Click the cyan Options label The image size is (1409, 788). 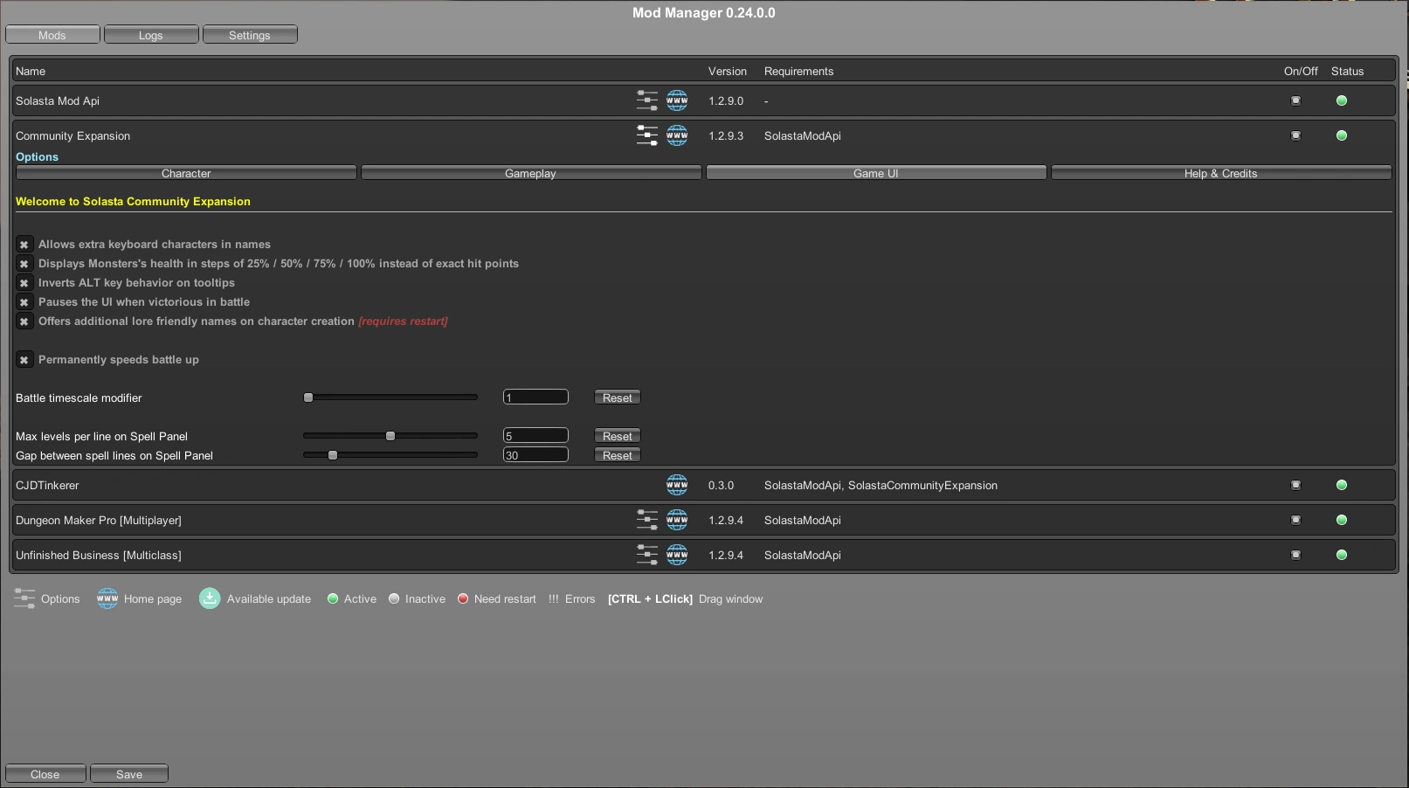(x=37, y=157)
